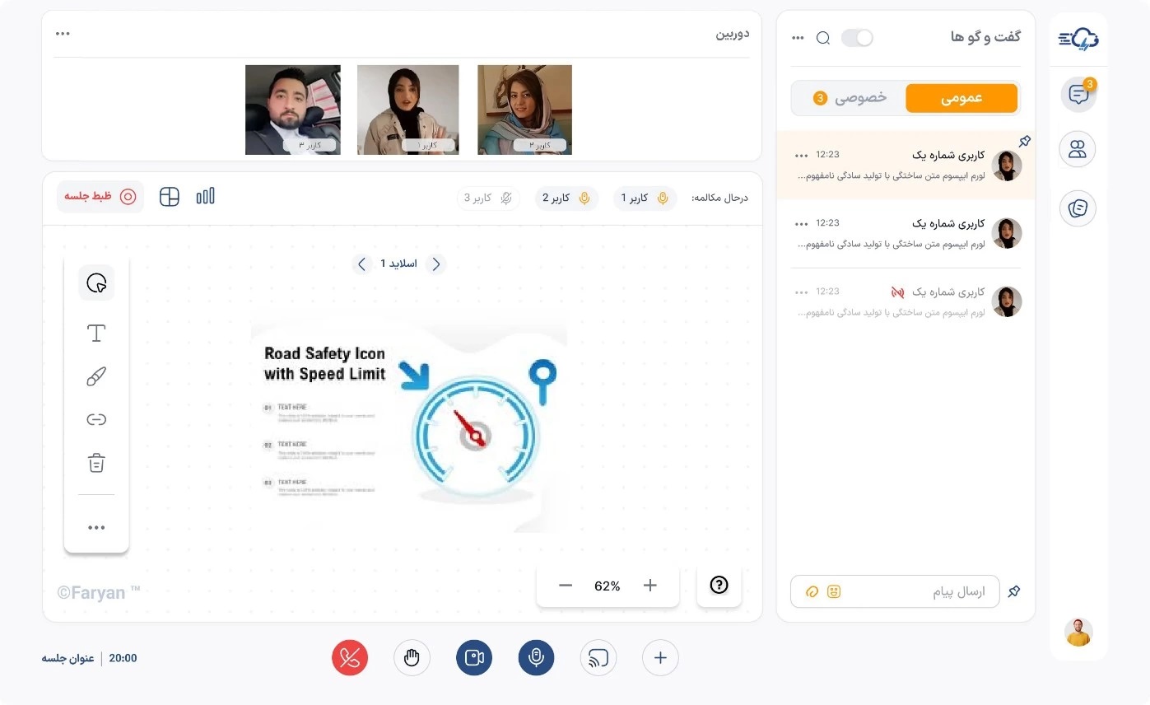Screen dimensions: 1150x705
Task: Select the عمومی chat tab
Action: click(x=961, y=97)
